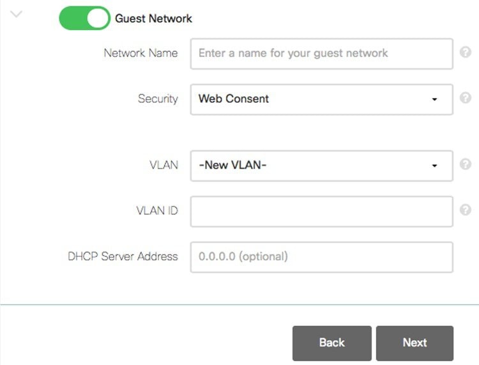This screenshot has height=365, width=479.
Task: Disable the Guest Network toggle
Action: pyautogui.click(x=84, y=19)
